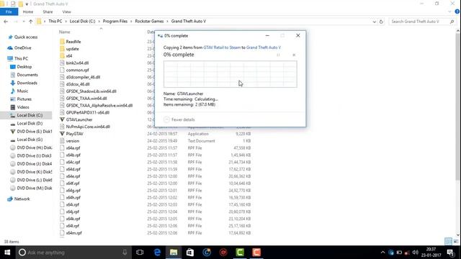Viewport: 461px width, 259px height.
Task: Open the ReadMe folder
Action: click(x=73, y=42)
